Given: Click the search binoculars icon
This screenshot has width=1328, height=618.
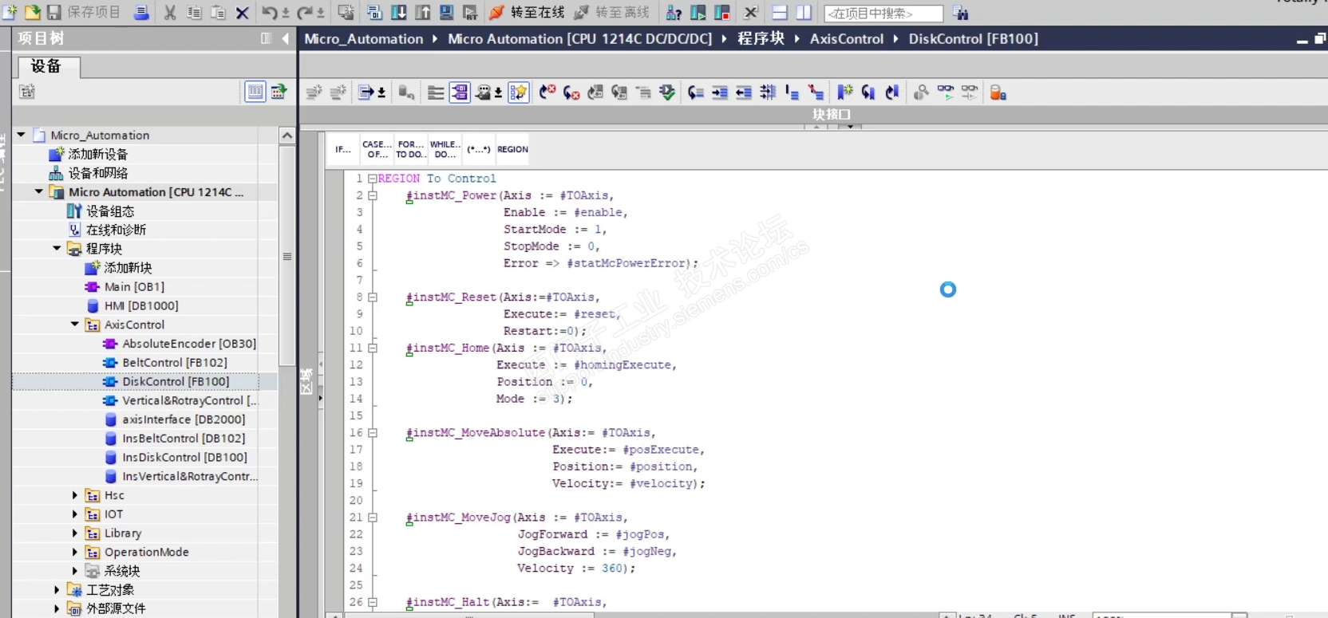Looking at the screenshot, I should (x=960, y=13).
